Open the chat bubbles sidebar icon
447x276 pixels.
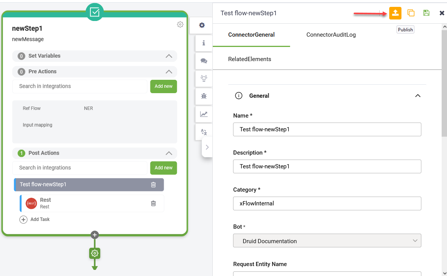click(x=204, y=61)
